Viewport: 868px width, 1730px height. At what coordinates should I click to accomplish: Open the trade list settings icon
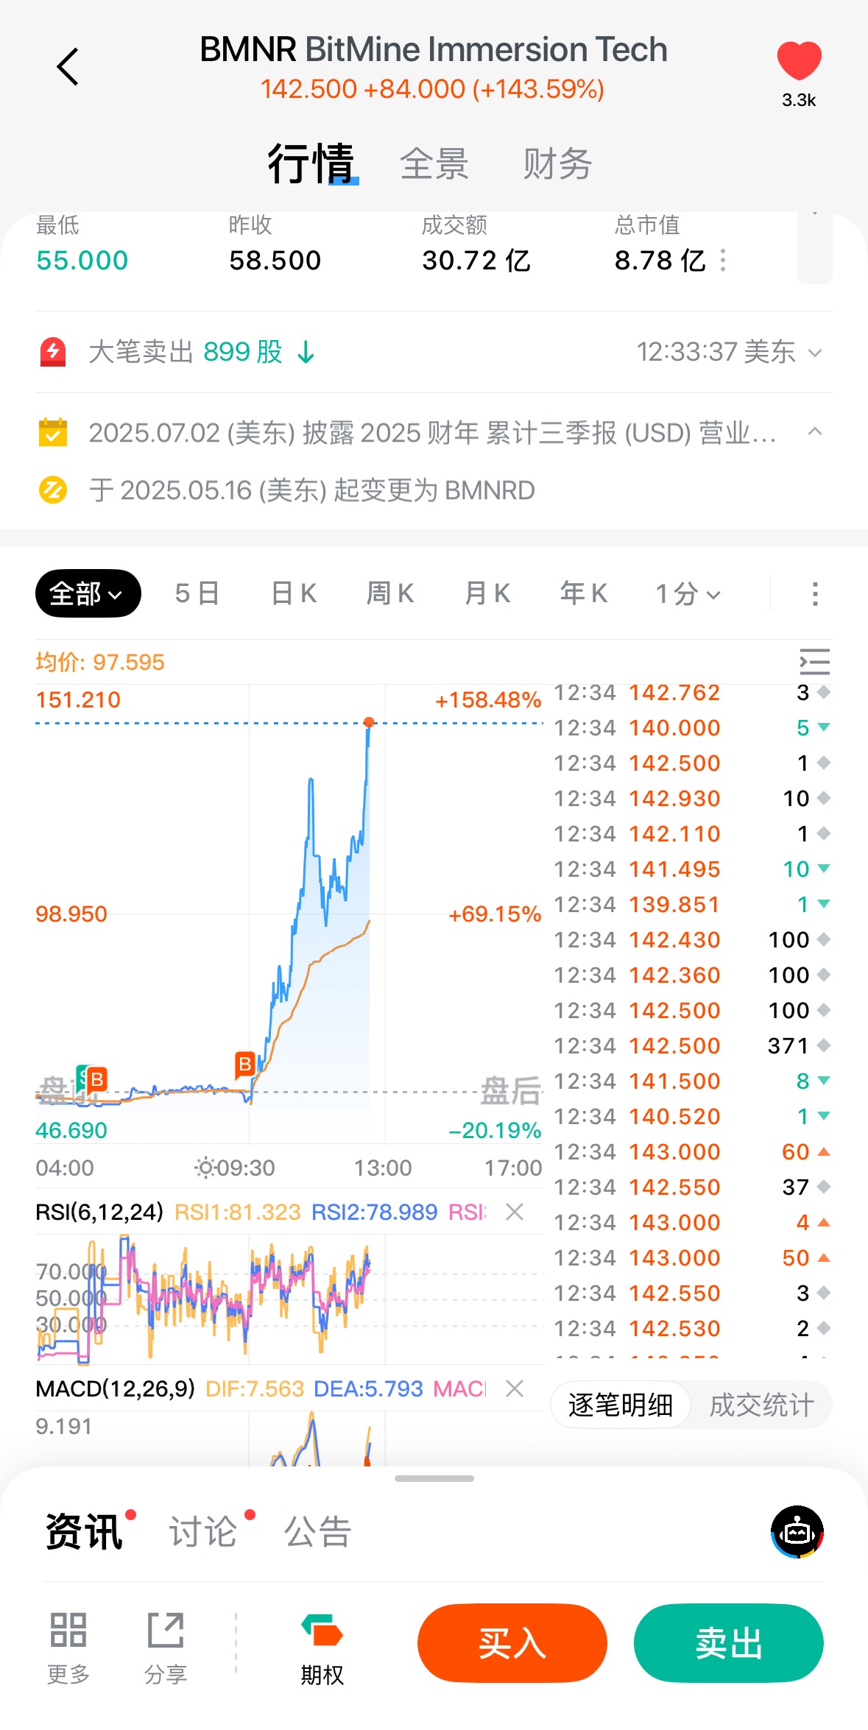point(814,662)
